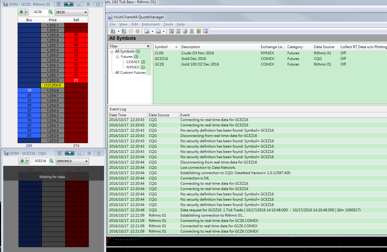
Task: Click the DOM window icon in GCZ6 title bar
Action: (x=5, y=4)
